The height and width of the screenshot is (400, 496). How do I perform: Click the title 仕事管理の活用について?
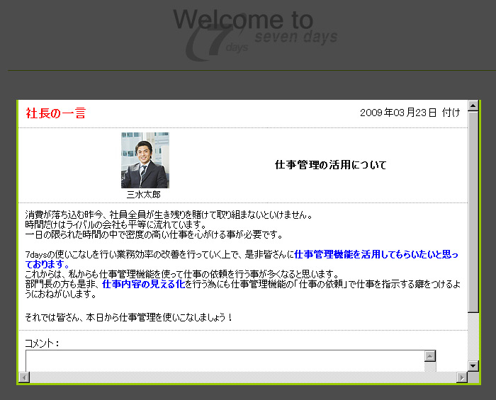331,165
